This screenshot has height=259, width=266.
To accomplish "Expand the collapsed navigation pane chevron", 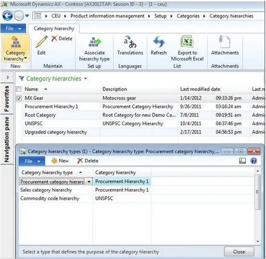I will (7, 77).
